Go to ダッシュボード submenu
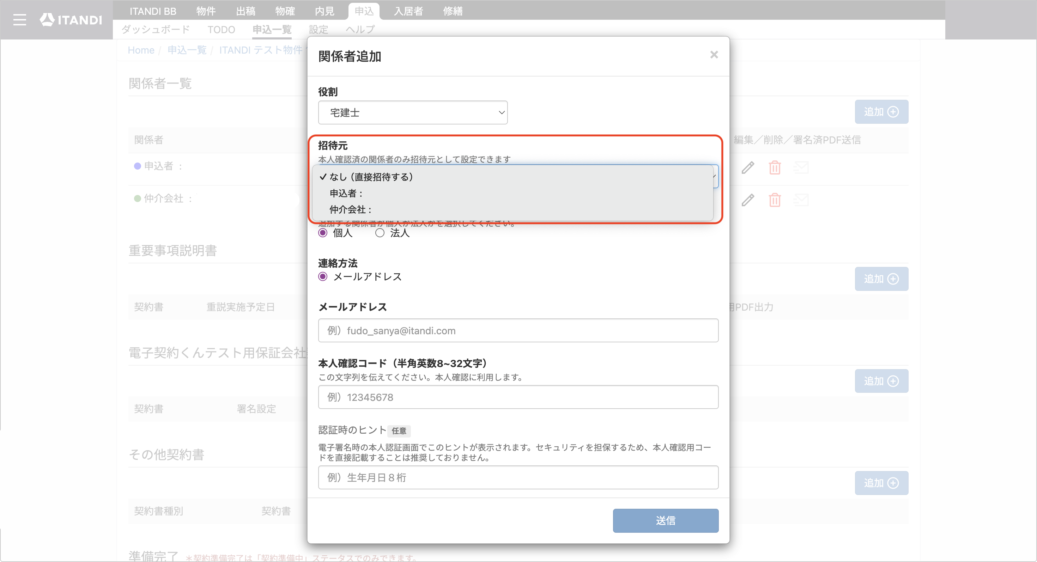 [x=156, y=29]
